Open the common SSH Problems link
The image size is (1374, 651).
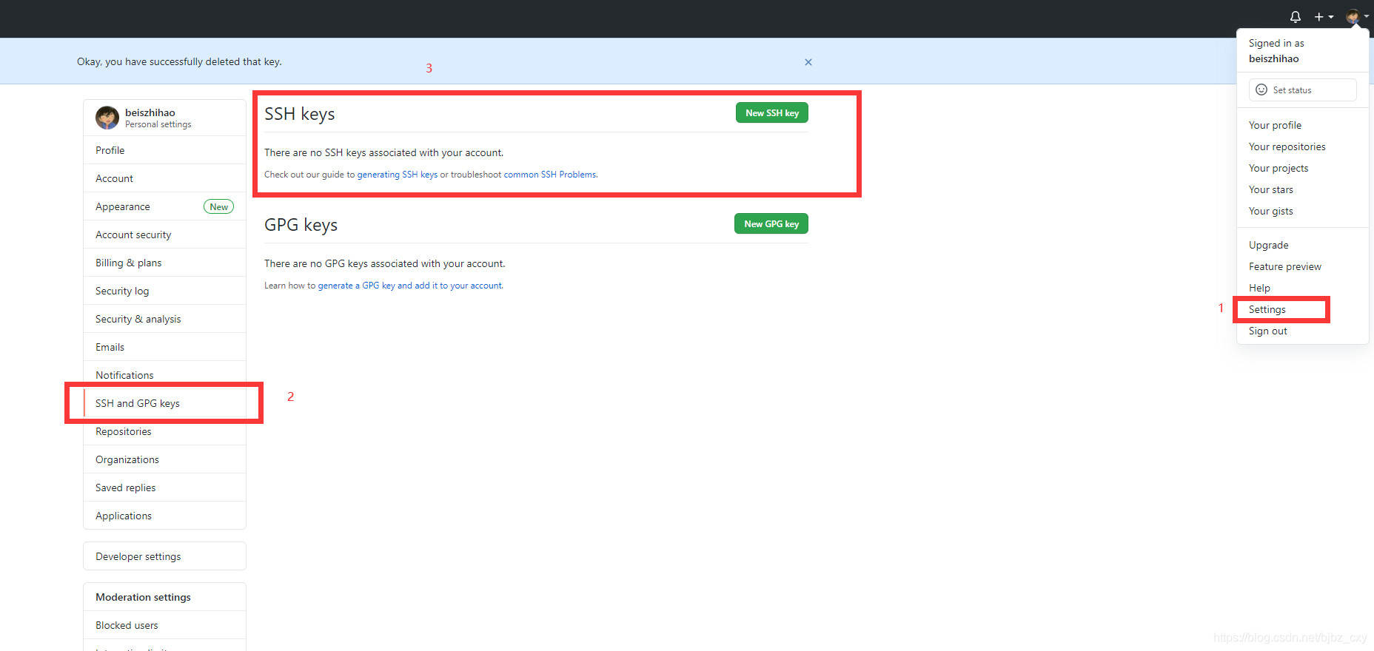[x=550, y=175]
